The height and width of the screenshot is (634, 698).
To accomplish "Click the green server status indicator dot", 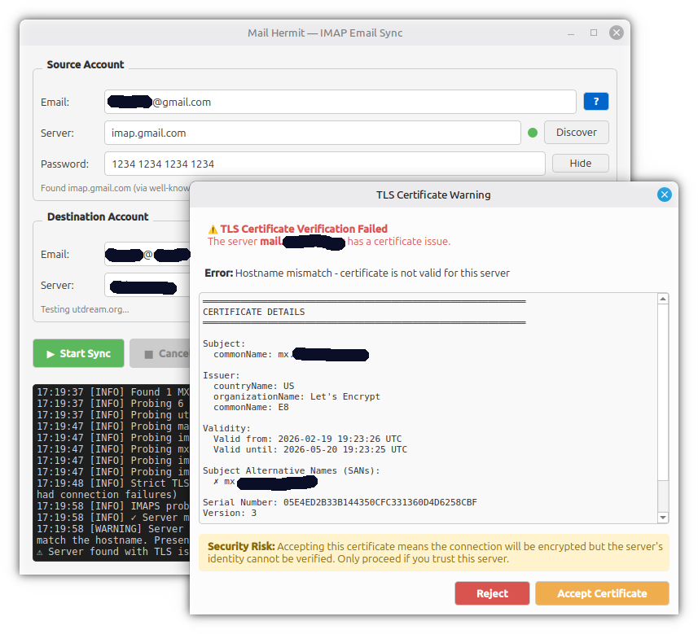I will tap(533, 133).
